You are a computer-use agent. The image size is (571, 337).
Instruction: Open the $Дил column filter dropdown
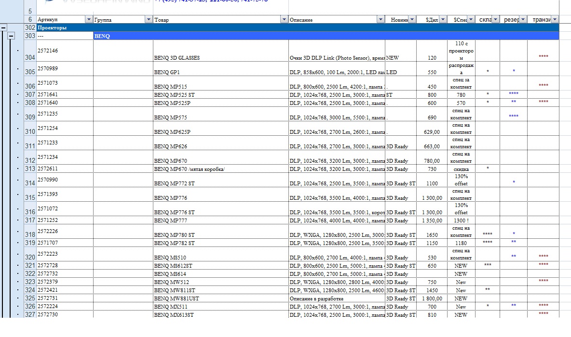442,19
